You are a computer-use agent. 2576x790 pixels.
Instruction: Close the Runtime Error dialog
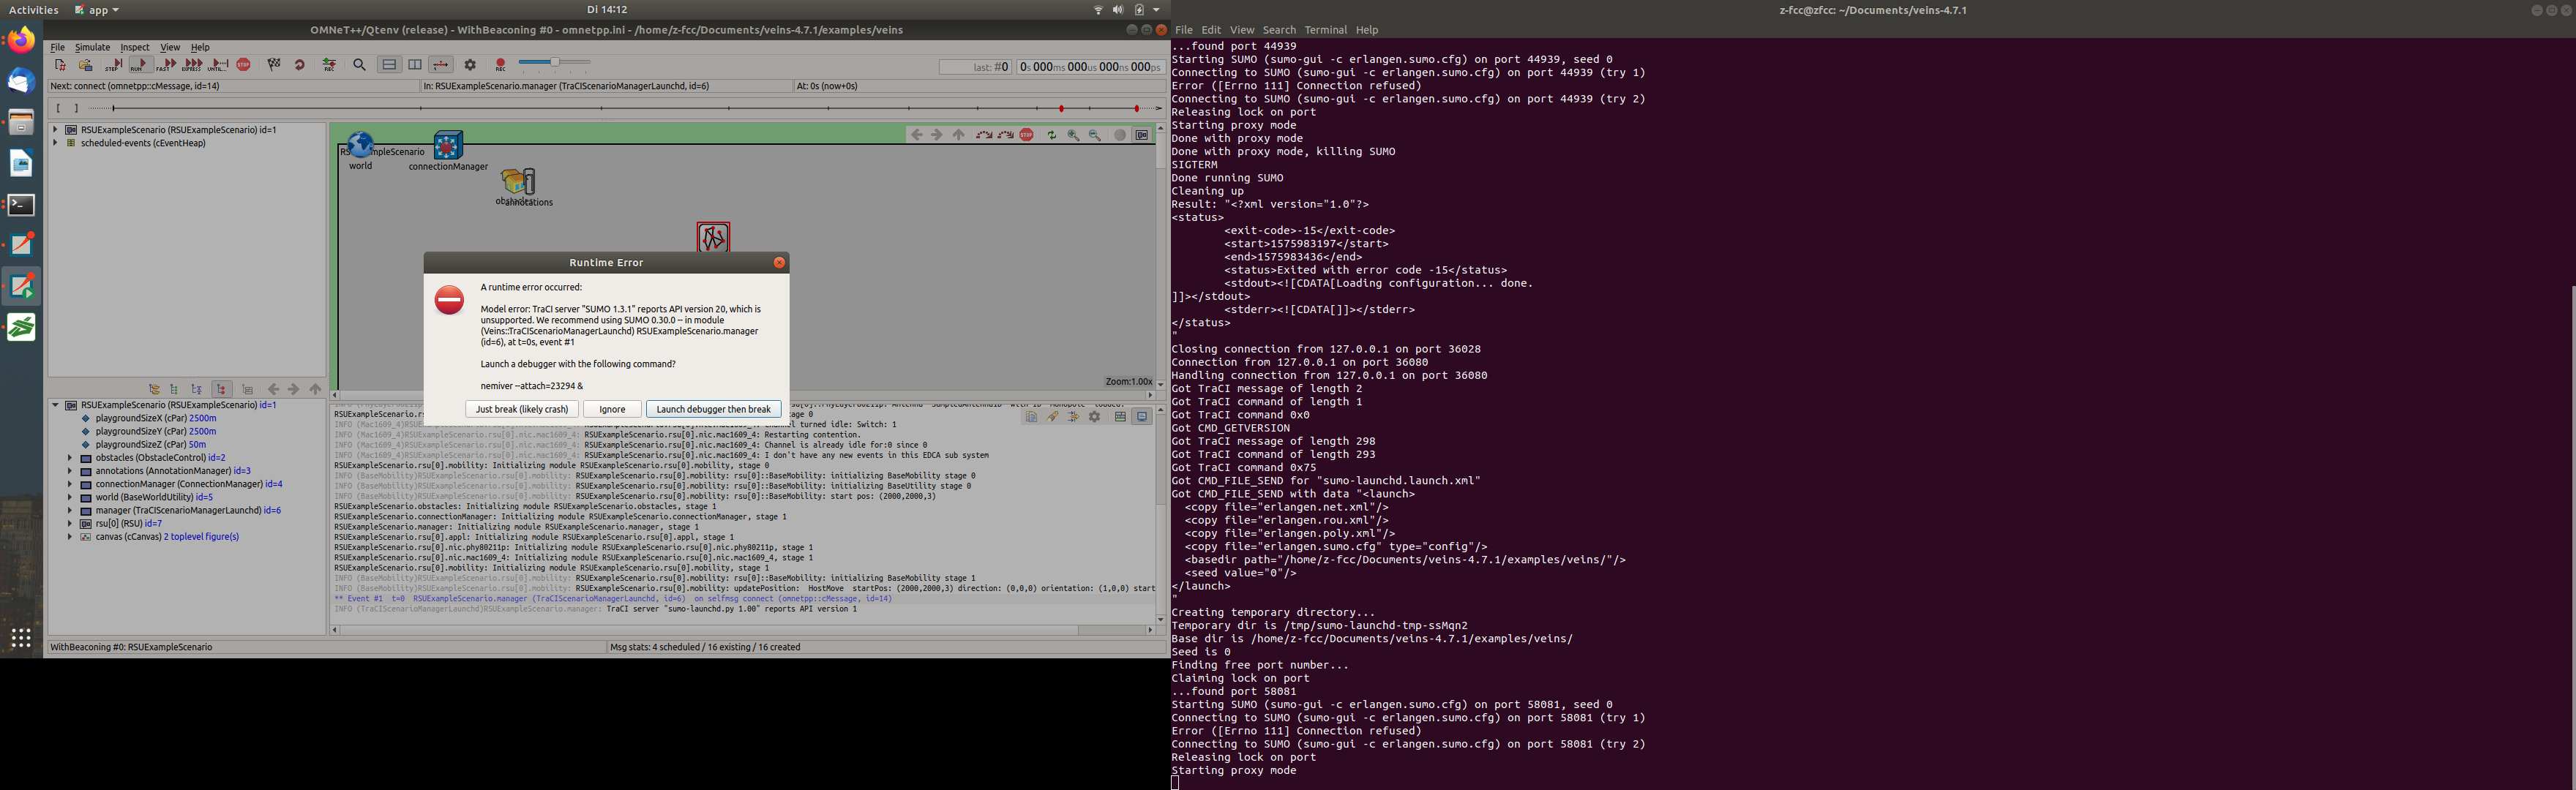[779, 262]
